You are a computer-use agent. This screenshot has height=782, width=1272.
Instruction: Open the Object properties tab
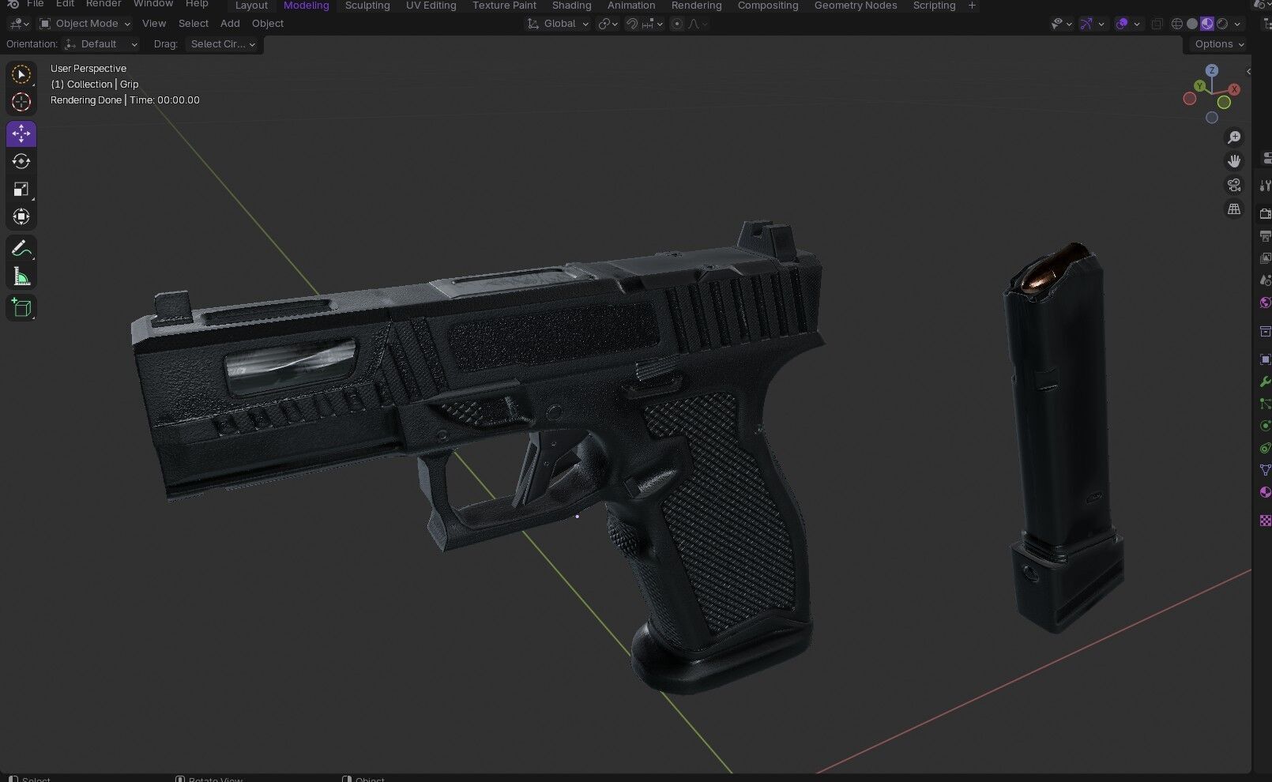[x=1265, y=359]
